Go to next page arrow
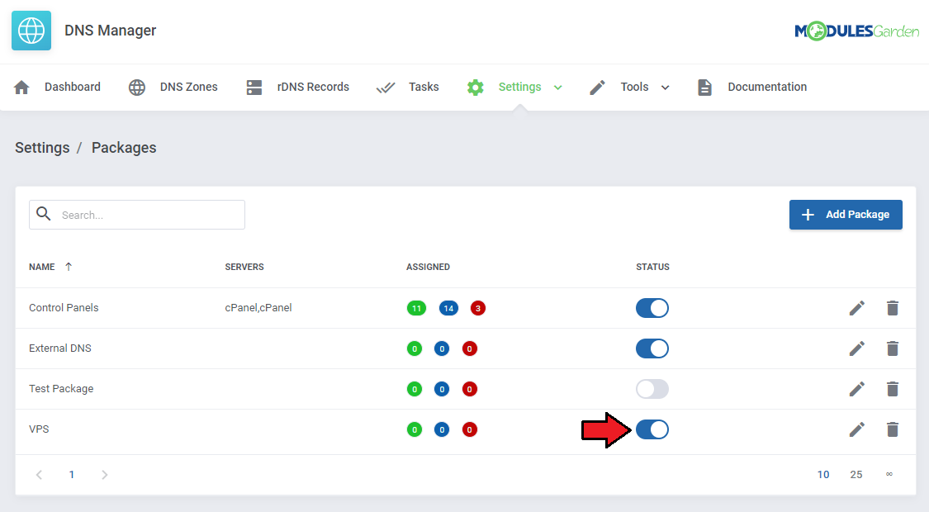The width and height of the screenshot is (929, 512). 104,475
